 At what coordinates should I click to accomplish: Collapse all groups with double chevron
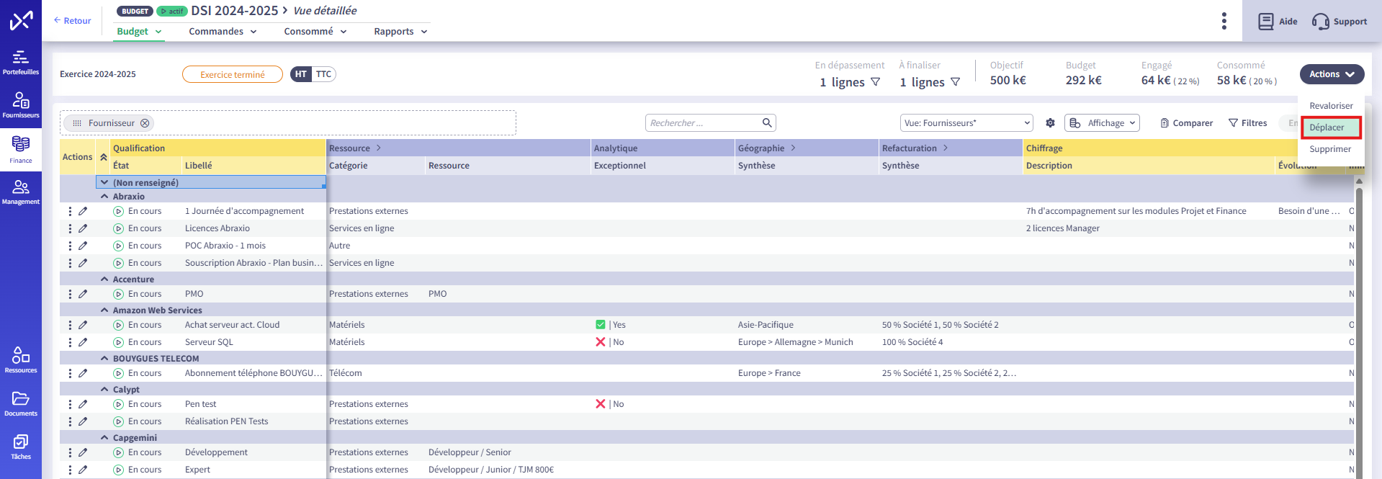pyautogui.click(x=104, y=157)
